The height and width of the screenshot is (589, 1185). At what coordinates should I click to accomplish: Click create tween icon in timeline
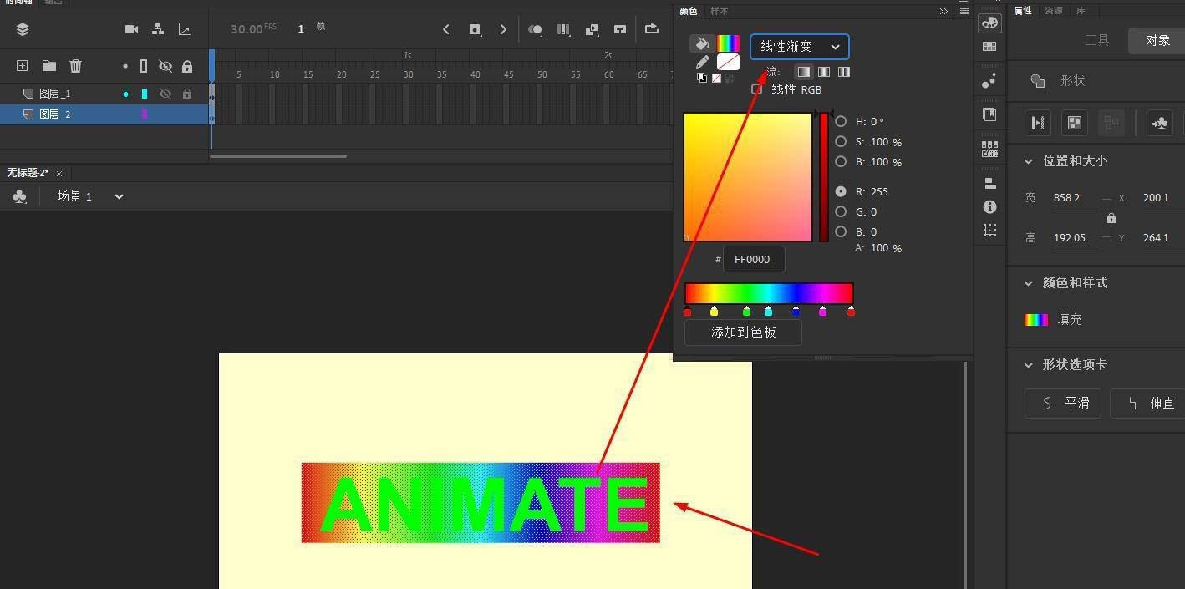(x=592, y=29)
